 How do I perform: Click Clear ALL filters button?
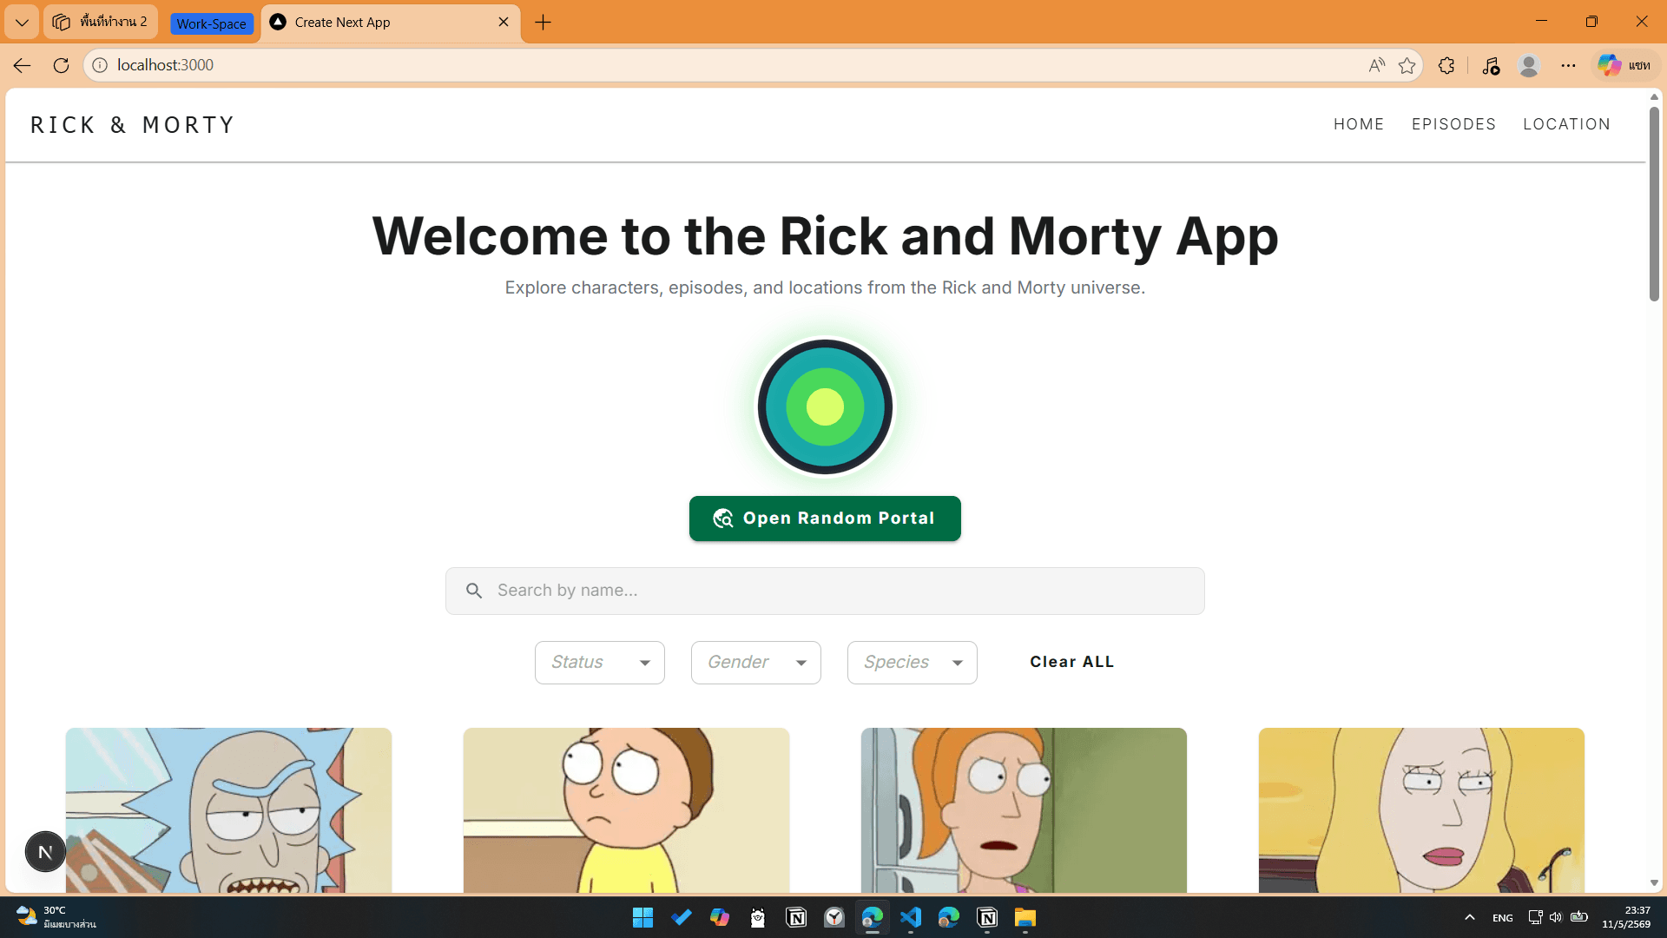(1072, 662)
